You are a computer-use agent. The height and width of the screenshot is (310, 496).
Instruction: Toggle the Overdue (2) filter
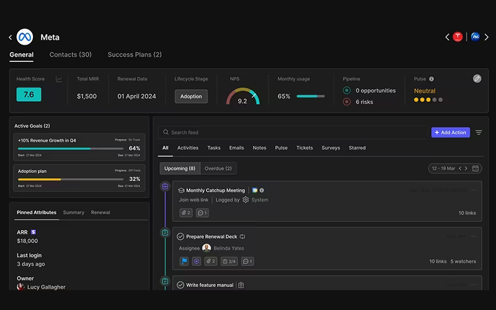(x=218, y=168)
